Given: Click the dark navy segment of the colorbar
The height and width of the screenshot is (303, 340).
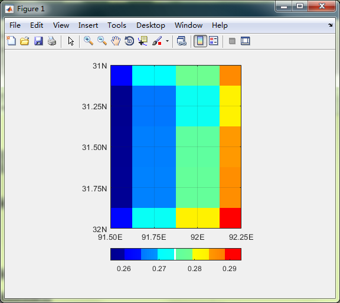Looking at the screenshot, I should pos(117,254).
